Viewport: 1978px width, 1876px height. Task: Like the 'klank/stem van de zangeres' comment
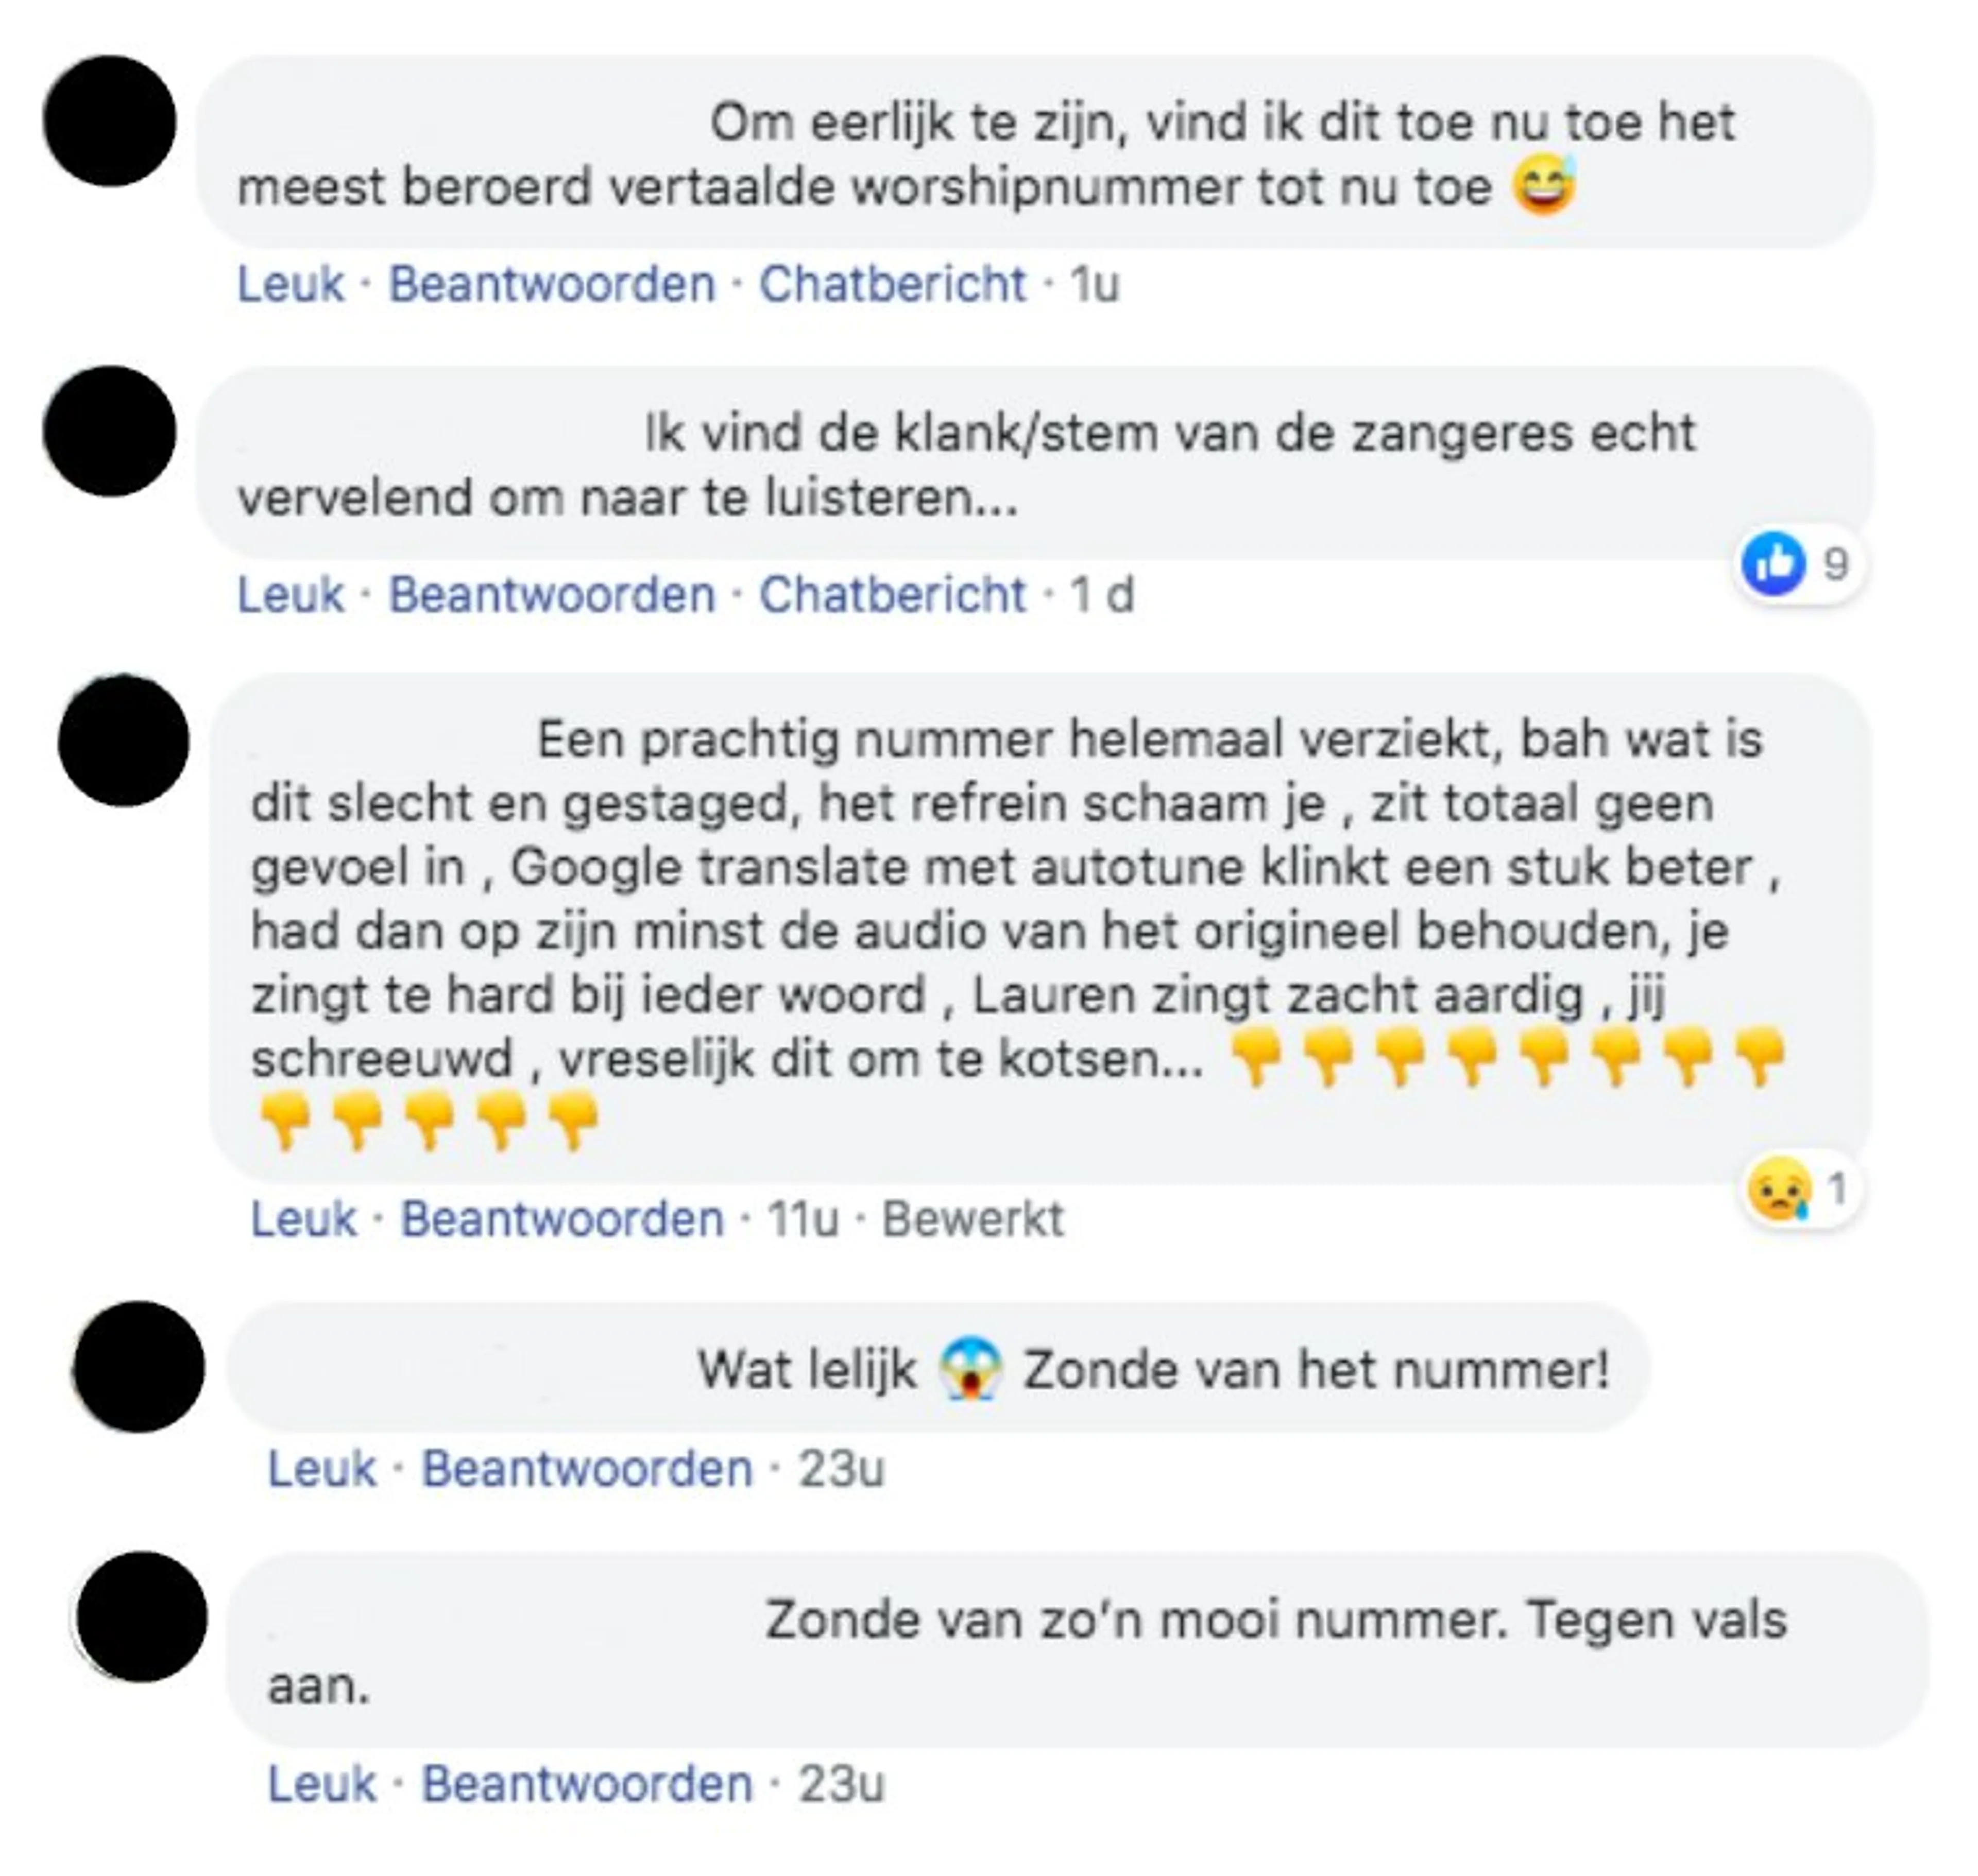coord(291,595)
